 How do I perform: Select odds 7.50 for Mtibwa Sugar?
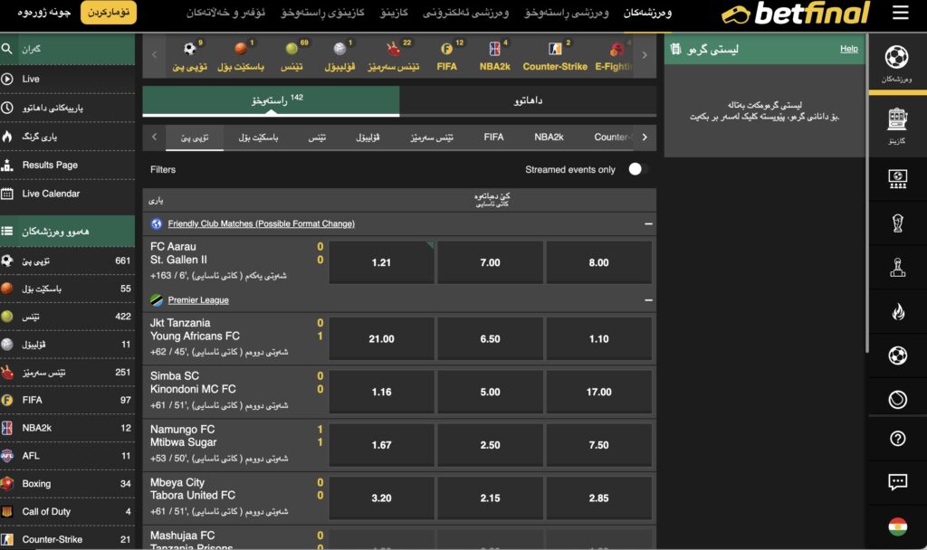tap(598, 445)
